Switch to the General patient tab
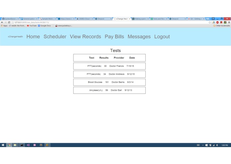This screenshot has height=164, width=231. pyautogui.click(x=29, y=19)
